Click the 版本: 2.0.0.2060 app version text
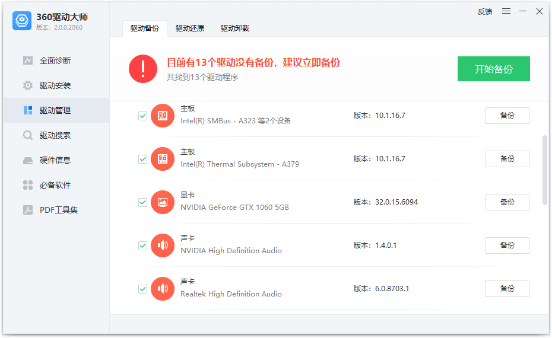The height and width of the screenshot is (338, 552). pos(59,27)
